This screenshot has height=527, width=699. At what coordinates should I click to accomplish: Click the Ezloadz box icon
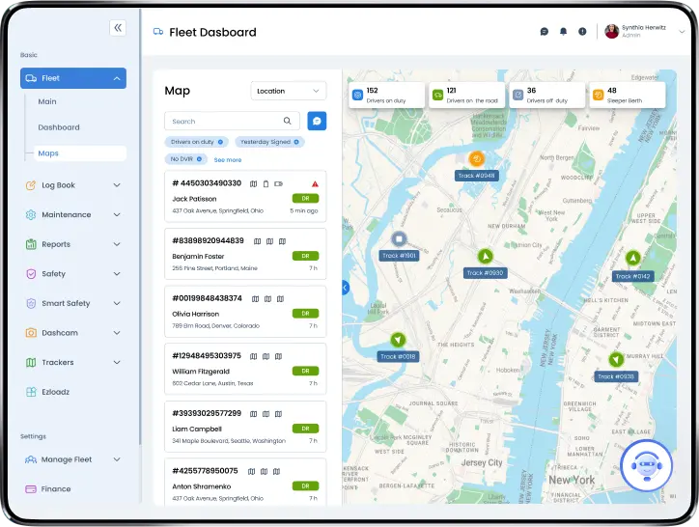click(x=31, y=392)
